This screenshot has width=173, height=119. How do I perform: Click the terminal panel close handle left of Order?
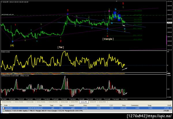[1, 105]
